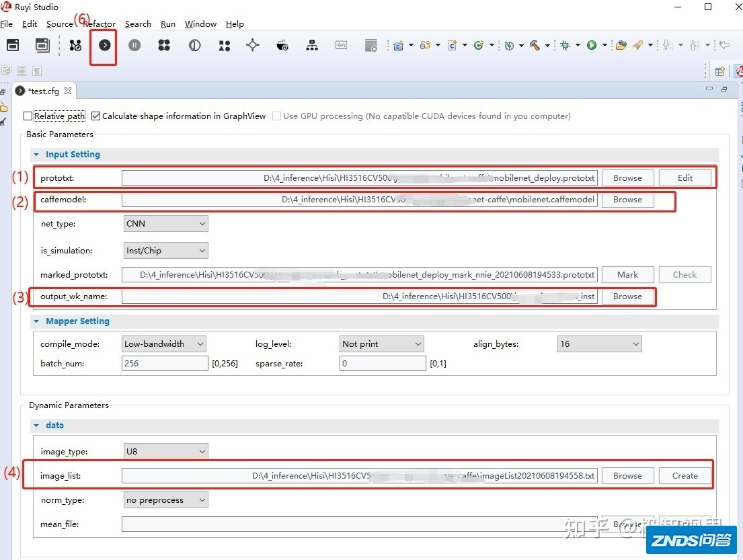Click the new source folder icon
743x560 pixels.
(x=425, y=45)
